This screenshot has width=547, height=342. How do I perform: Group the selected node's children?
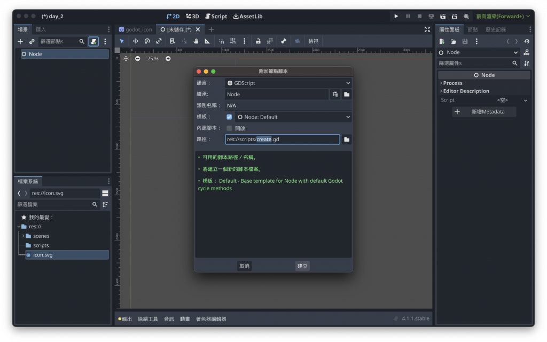click(x=270, y=41)
